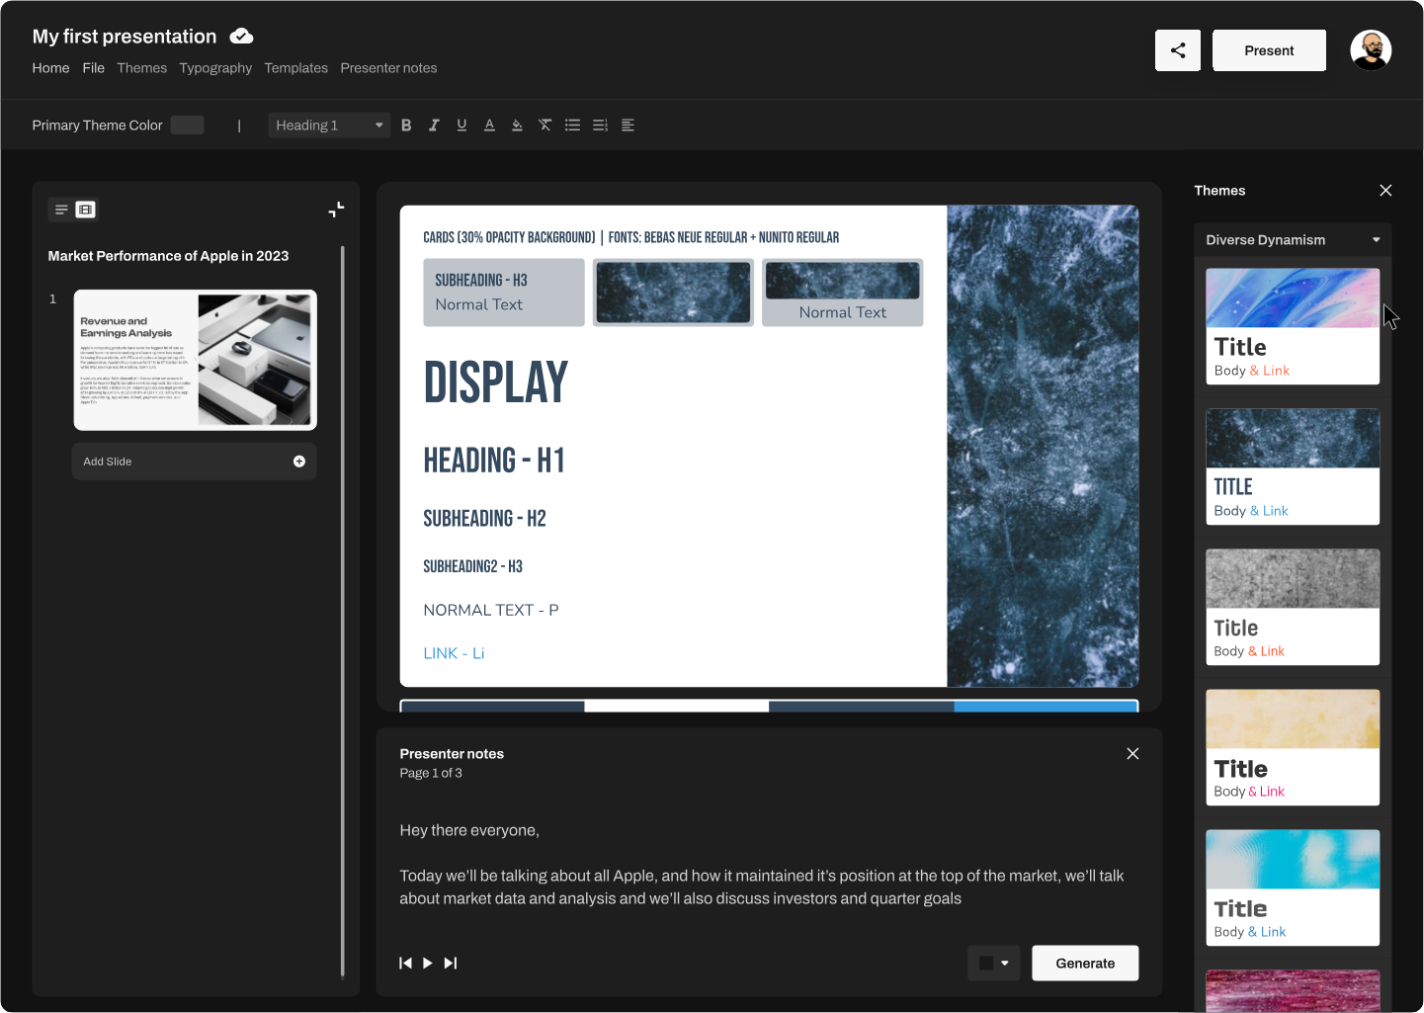This screenshot has width=1424, height=1013.
Task: Click the Primary Theme Color swatch
Action: (x=187, y=126)
